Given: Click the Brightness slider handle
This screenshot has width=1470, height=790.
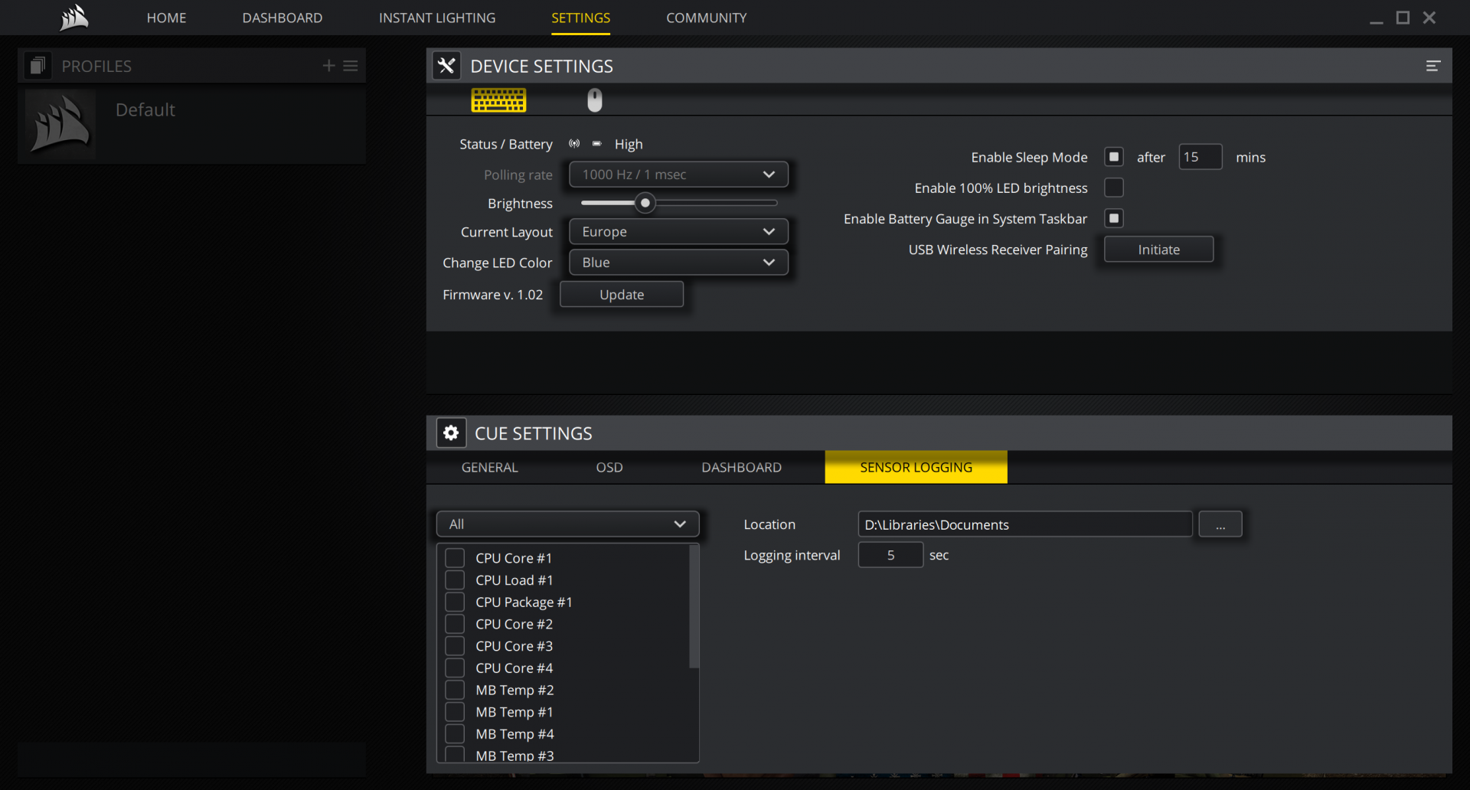Looking at the screenshot, I should click(645, 203).
